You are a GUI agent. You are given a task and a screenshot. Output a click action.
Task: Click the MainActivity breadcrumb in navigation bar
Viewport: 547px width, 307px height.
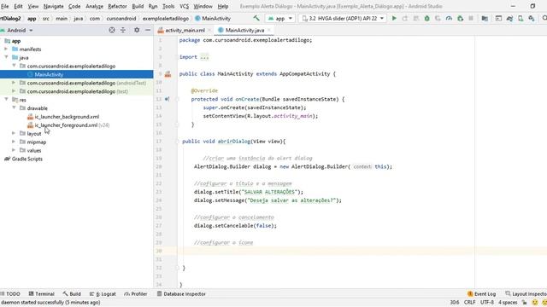(x=213, y=19)
